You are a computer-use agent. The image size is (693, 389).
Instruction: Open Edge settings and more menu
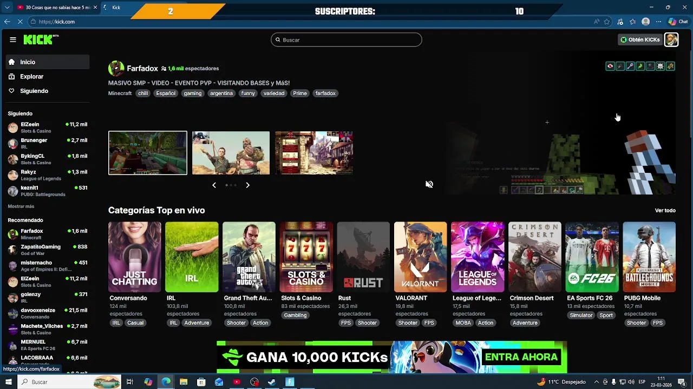point(658,22)
